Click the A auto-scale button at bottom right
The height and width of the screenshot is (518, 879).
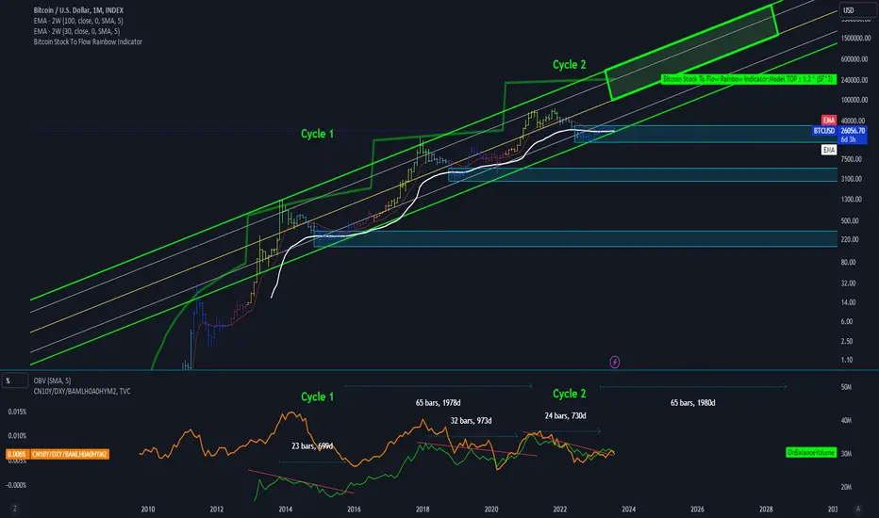click(857, 509)
